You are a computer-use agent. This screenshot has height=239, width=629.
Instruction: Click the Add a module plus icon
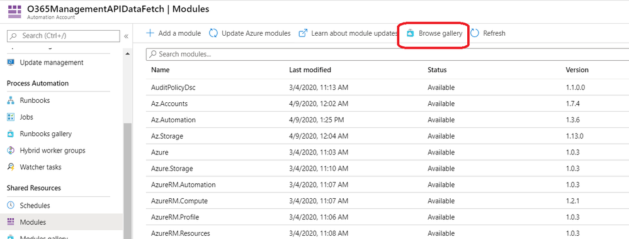point(150,33)
